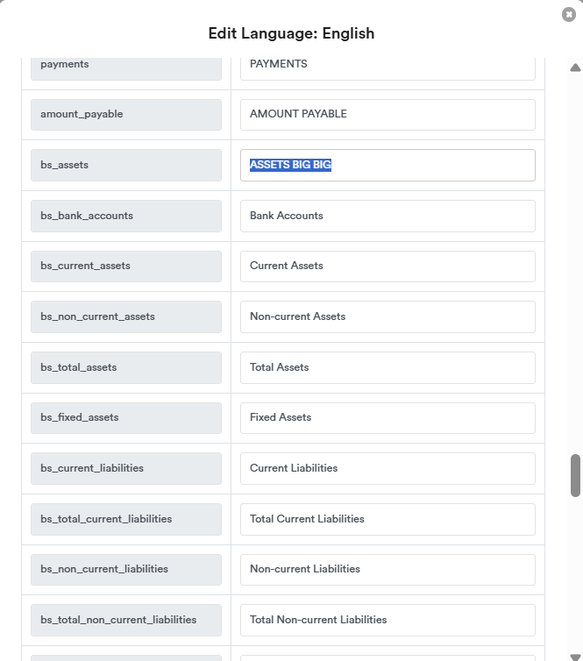Click the scroll down arrow
The width and height of the screenshot is (583, 661).
click(575, 657)
